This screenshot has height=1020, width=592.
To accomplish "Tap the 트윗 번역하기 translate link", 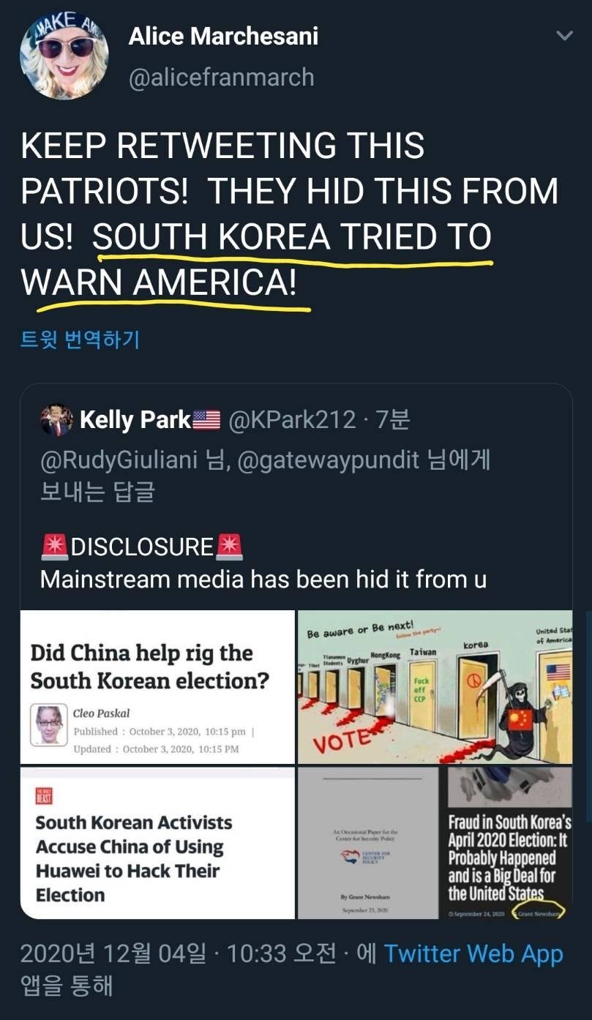I will 80,340.
